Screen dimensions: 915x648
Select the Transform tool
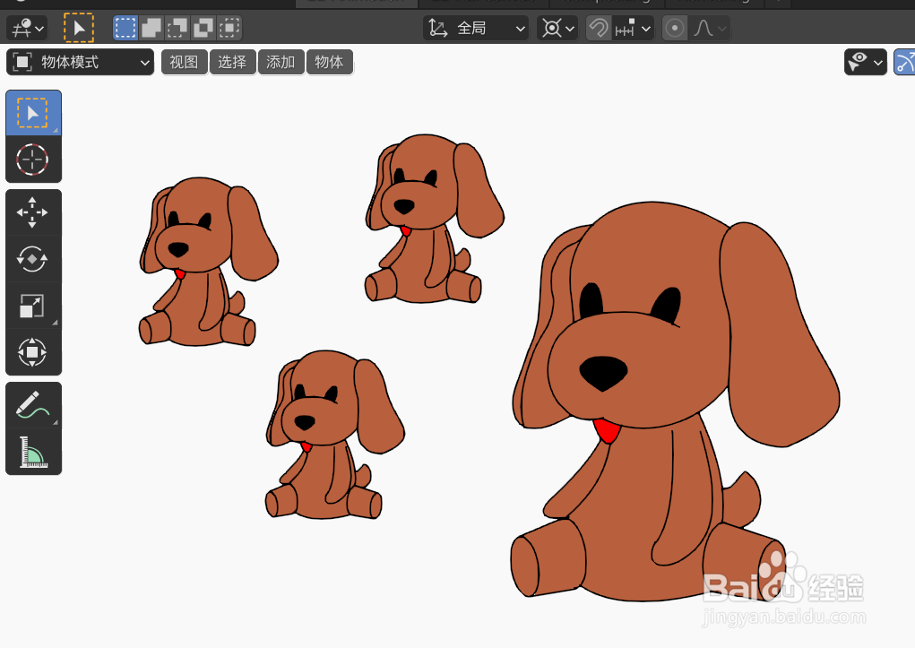point(33,352)
